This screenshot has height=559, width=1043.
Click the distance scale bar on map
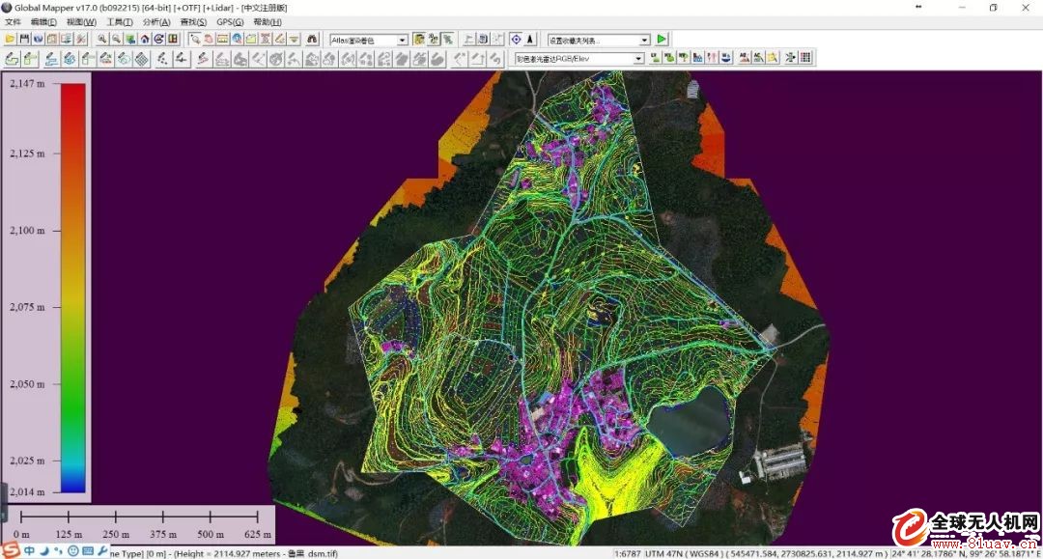click(140, 517)
